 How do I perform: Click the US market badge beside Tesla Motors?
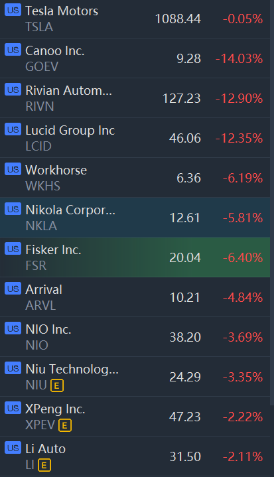(x=13, y=10)
